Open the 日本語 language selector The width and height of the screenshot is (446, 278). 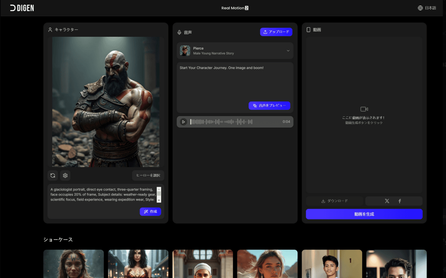[427, 8]
